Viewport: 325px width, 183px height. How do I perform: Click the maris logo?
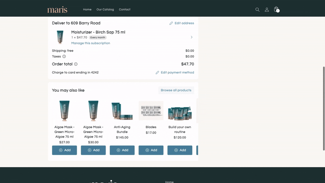click(x=57, y=9)
